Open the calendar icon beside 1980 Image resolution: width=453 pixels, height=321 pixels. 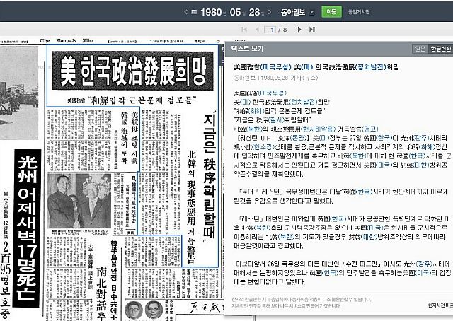pyautogui.click(x=195, y=12)
